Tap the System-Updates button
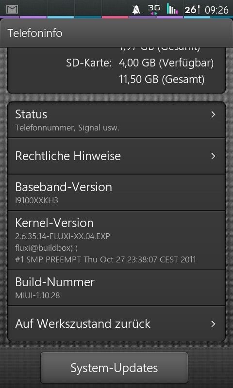 [x=114, y=368]
